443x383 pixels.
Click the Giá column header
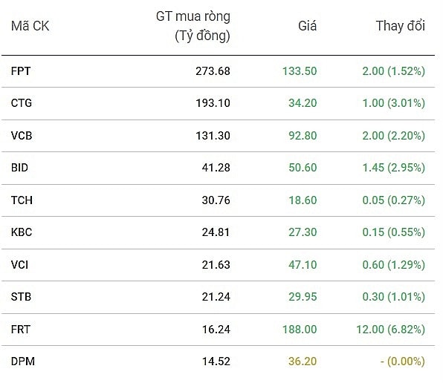pos(308,26)
